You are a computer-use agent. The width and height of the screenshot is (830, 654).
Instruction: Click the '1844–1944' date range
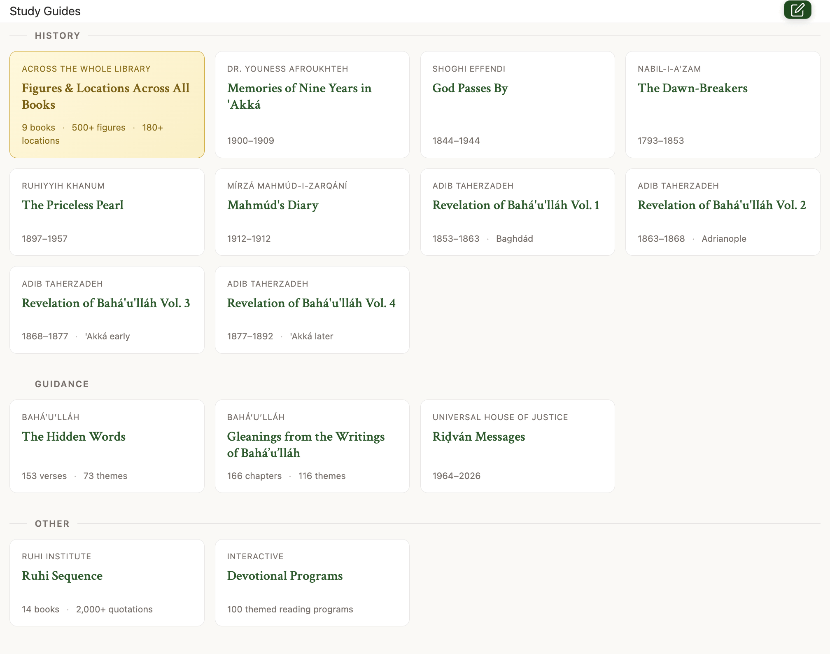(x=456, y=141)
